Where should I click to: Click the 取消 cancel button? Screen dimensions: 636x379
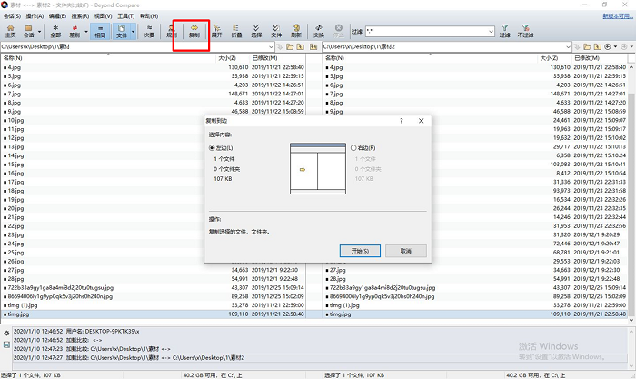pyautogui.click(x=406, y=251)
